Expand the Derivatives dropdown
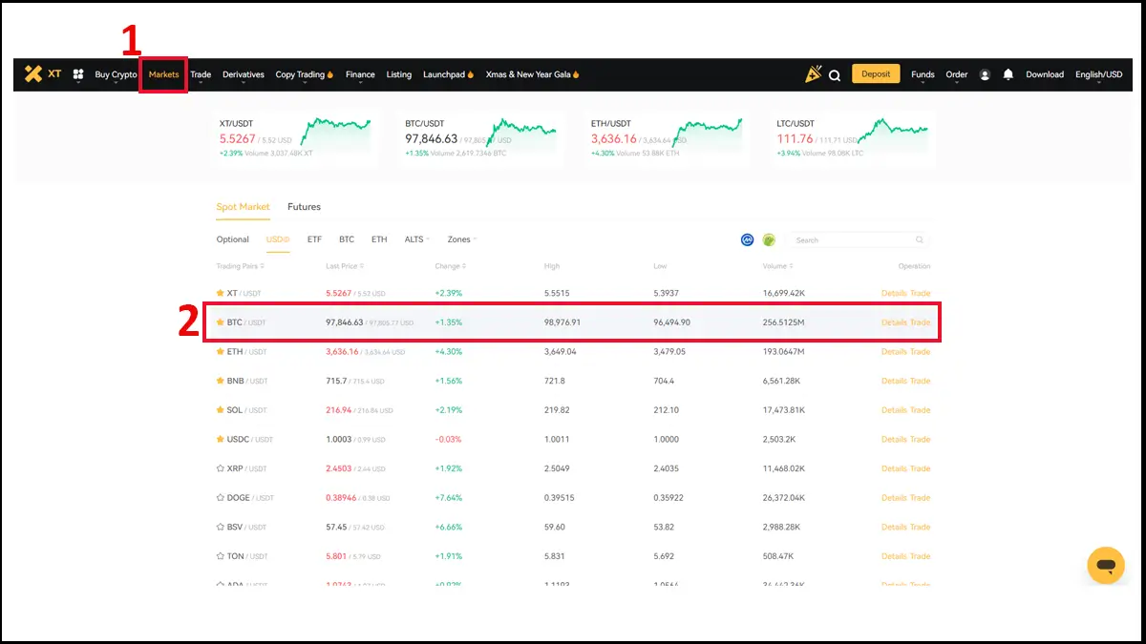Viewport: 1146px width, 644px height. click(244, 74)
